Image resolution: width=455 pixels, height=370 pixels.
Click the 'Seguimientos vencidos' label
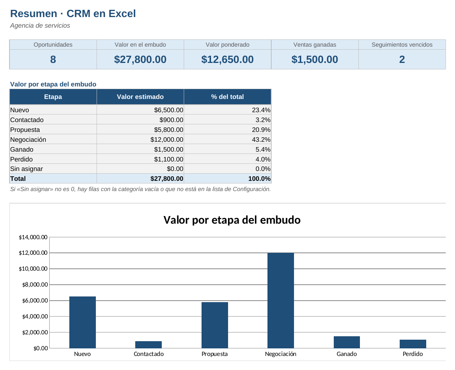pos(402,44)
